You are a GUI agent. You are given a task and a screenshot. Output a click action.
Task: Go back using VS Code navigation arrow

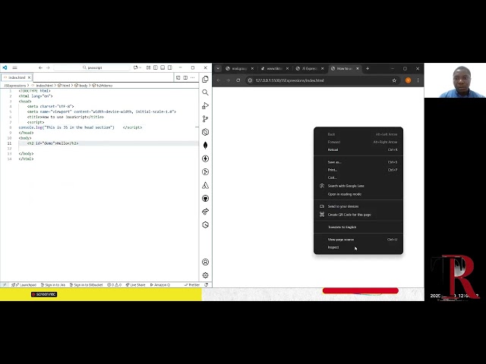[40, 67]
